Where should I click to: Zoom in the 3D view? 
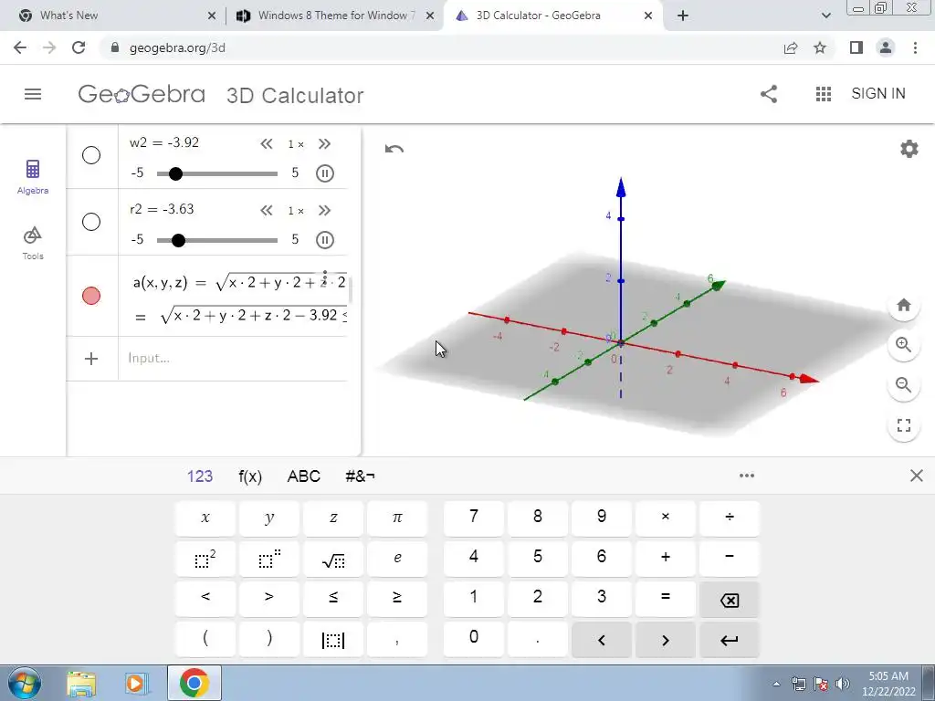tap(903, 345)
